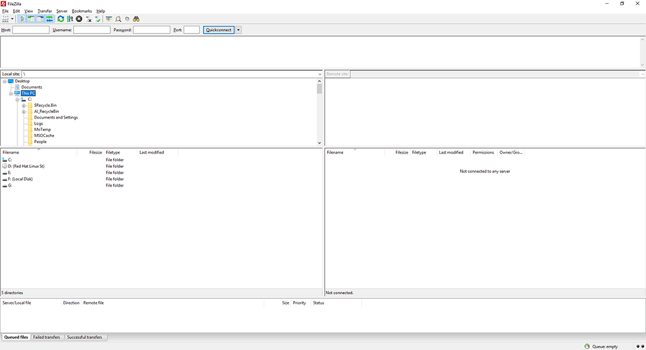
Task: Click the C: drive icon in file list
Action: [5, 160]
